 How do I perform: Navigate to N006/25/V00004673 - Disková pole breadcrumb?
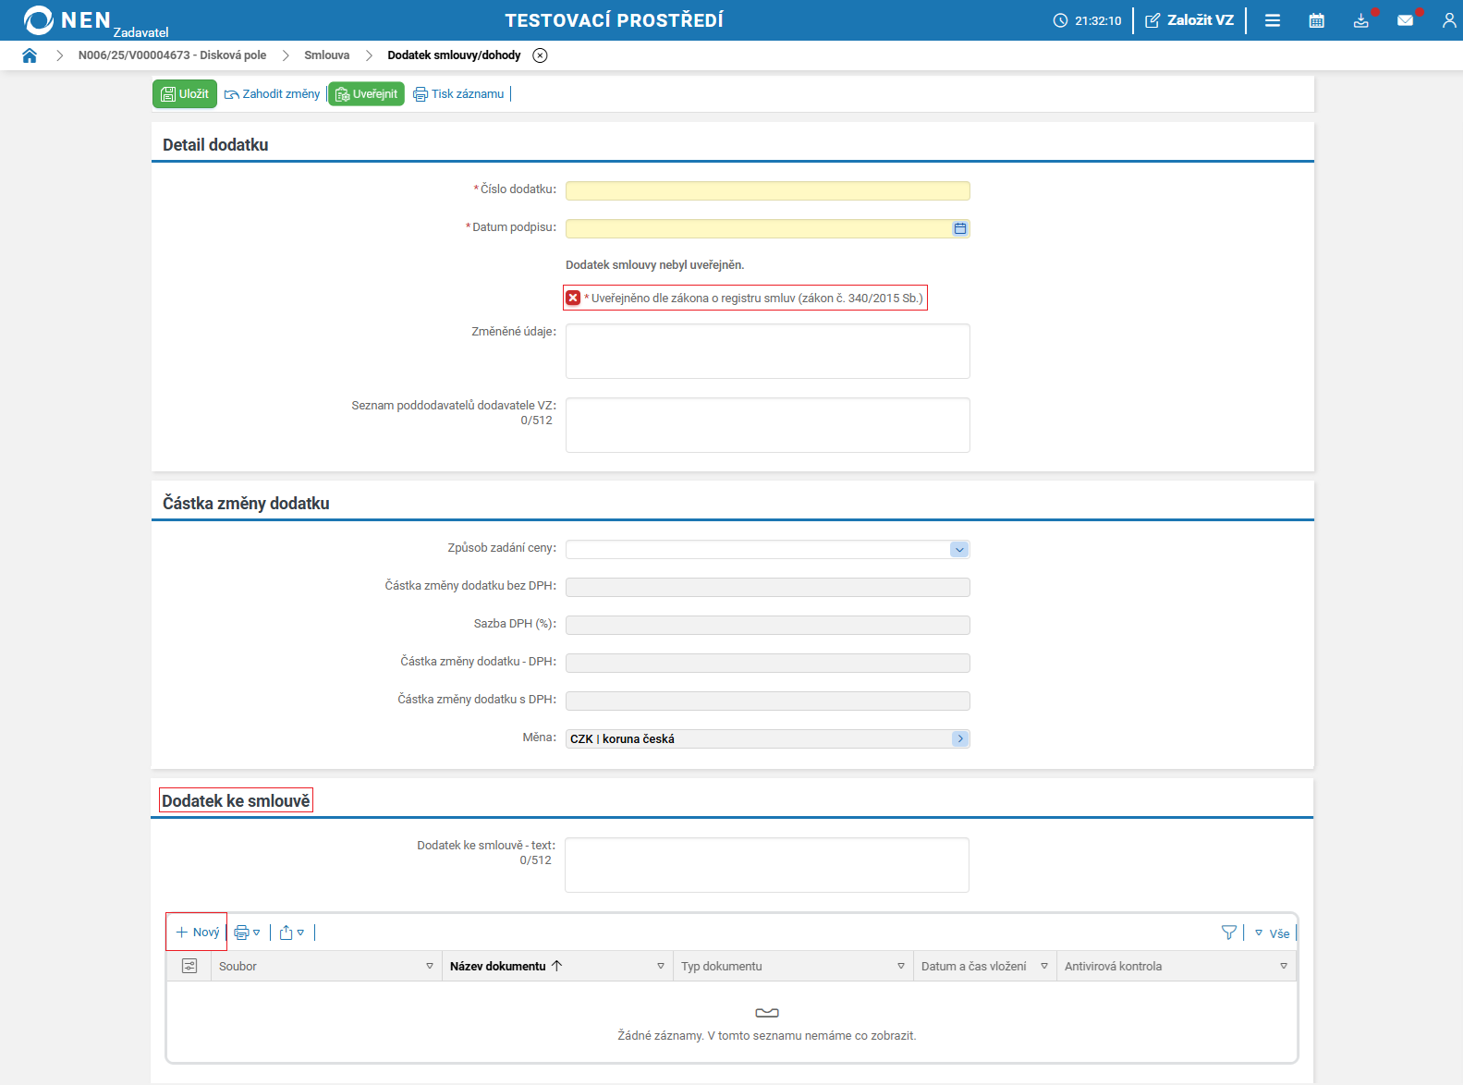[x=172, y=55]
